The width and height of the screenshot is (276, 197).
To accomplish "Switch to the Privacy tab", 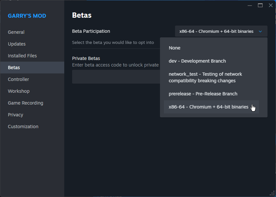I will click(32, 115).
